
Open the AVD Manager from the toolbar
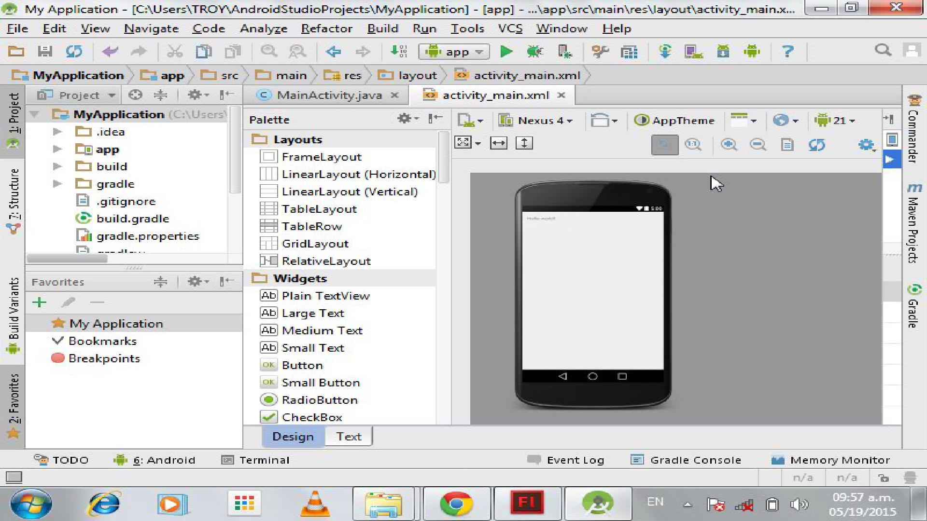click(693, 52)
